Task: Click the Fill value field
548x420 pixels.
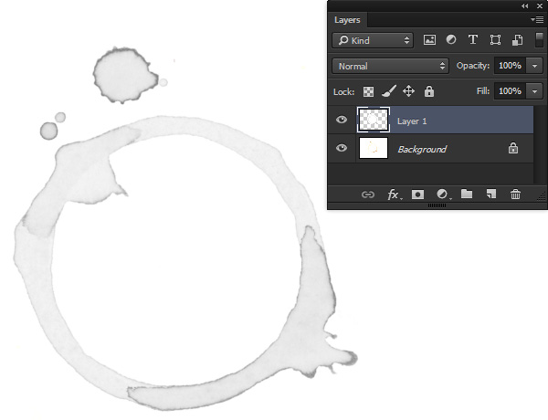Action: pos(510,91)
